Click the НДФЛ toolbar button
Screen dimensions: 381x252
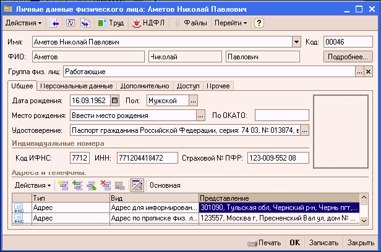tap(145, 23)
